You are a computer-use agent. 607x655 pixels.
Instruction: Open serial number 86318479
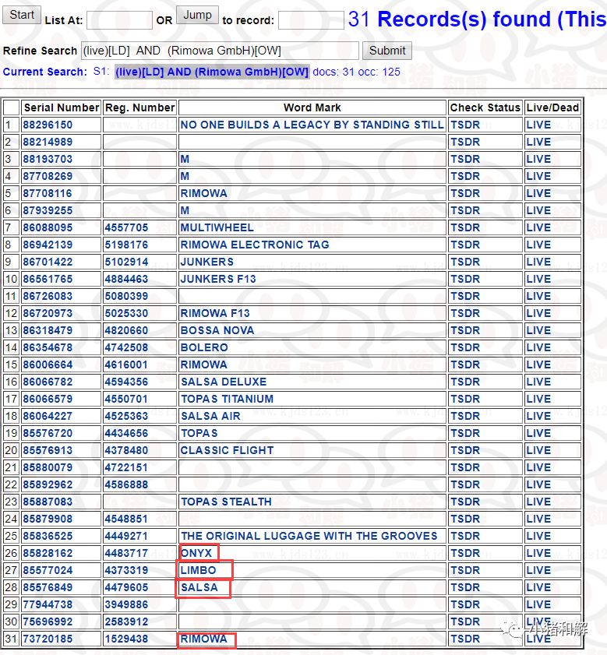coord(48,330)
